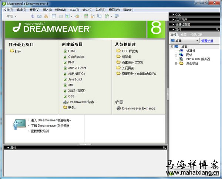222x179 pixels.
Task: Click the Dreamweaver Exchange icon
Action: [118, 109]
